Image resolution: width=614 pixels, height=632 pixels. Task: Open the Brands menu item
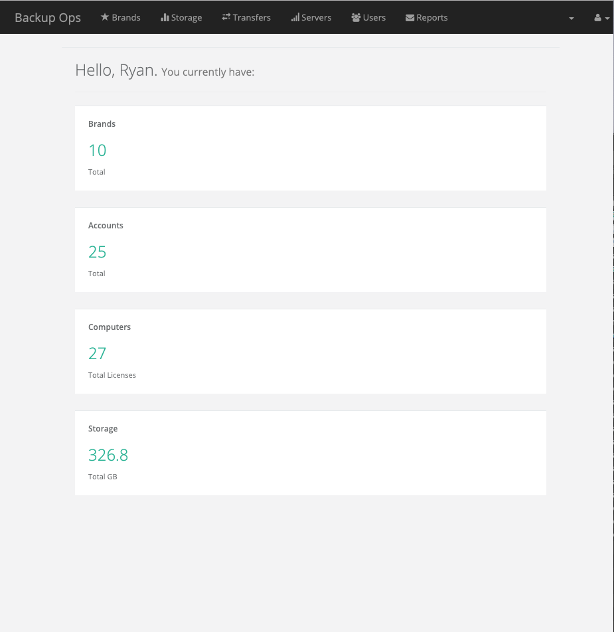click(120, 17)
